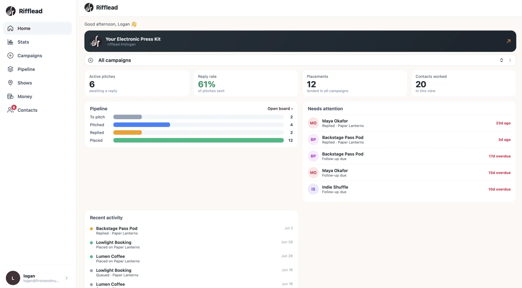Click the green Placed progress bar
The image size is (522, 288).
pos(198,140)
